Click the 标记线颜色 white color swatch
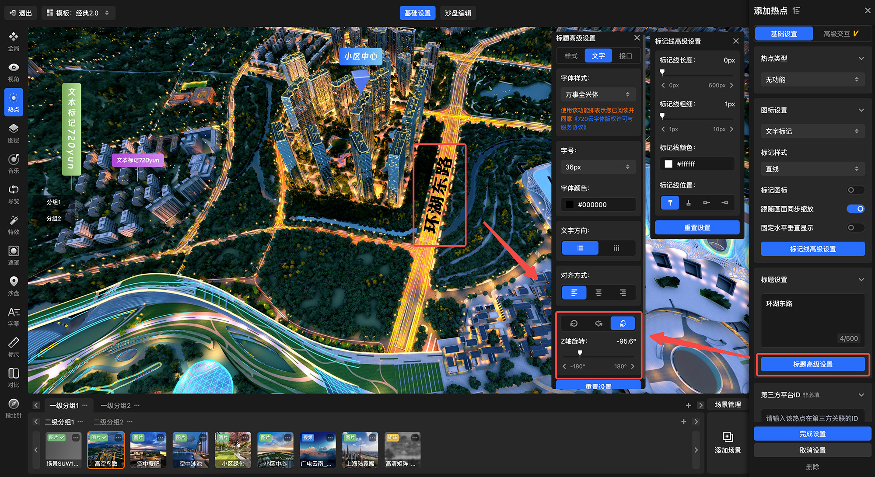This screenshot has height=477, width=875. [668, 164]
